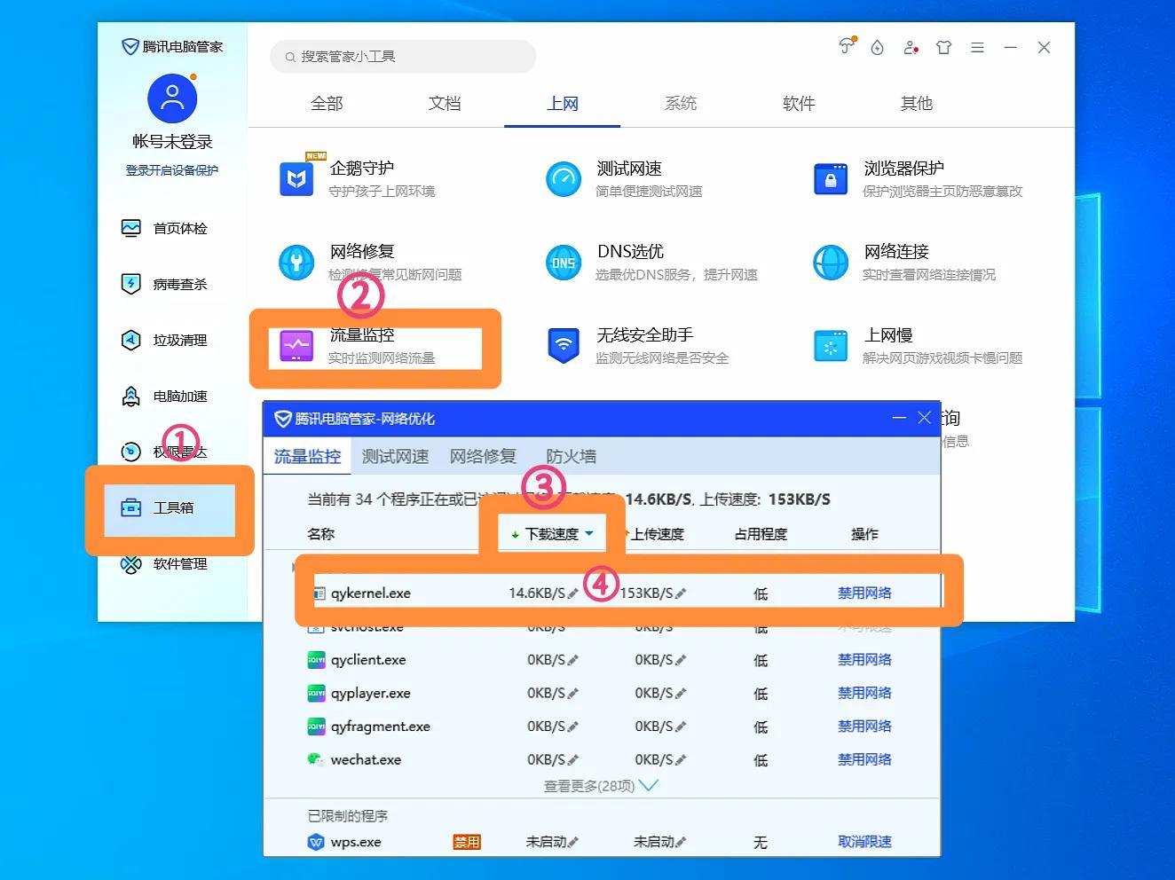The width and height of the screenshot is (1175, 880).
Task: Open the DNS选优 tool icon
Action: pos(564,263)
